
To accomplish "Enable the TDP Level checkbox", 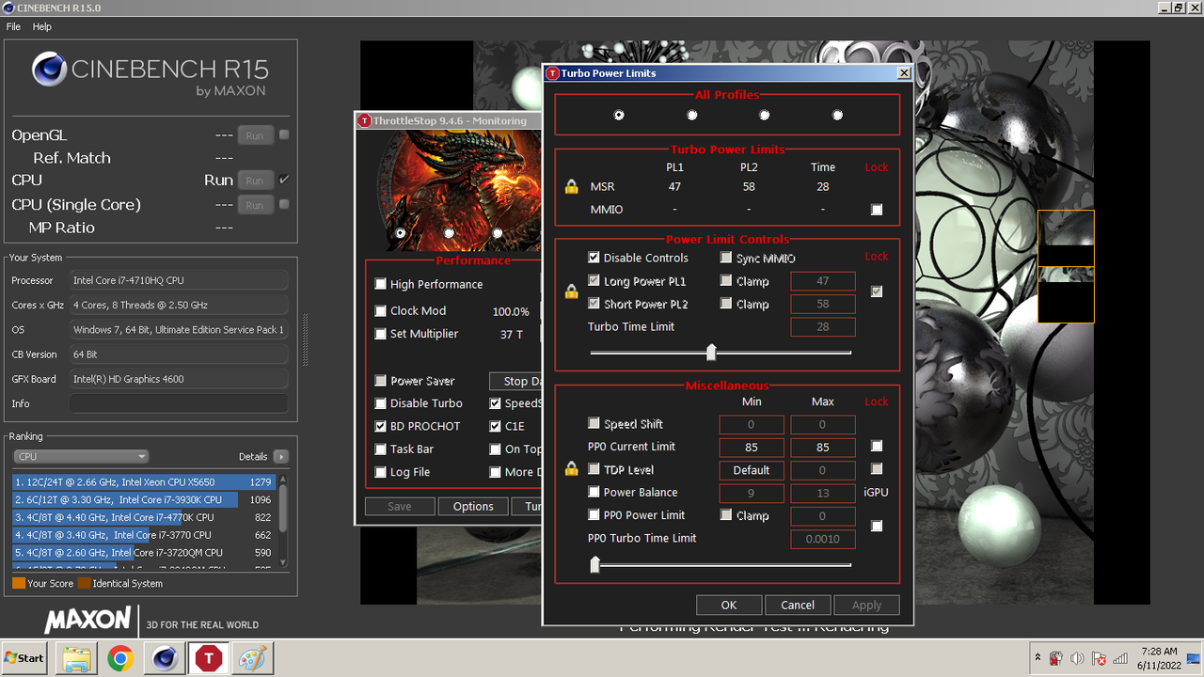I will click(x=594, y=469).
